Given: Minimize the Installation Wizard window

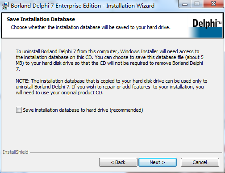Looking at the screenshot, I should pos(185,4).
